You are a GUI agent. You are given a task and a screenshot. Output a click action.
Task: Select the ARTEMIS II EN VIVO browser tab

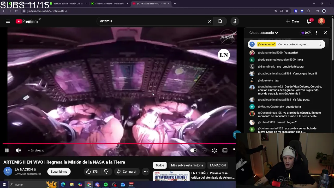click(x=151, y=4)
